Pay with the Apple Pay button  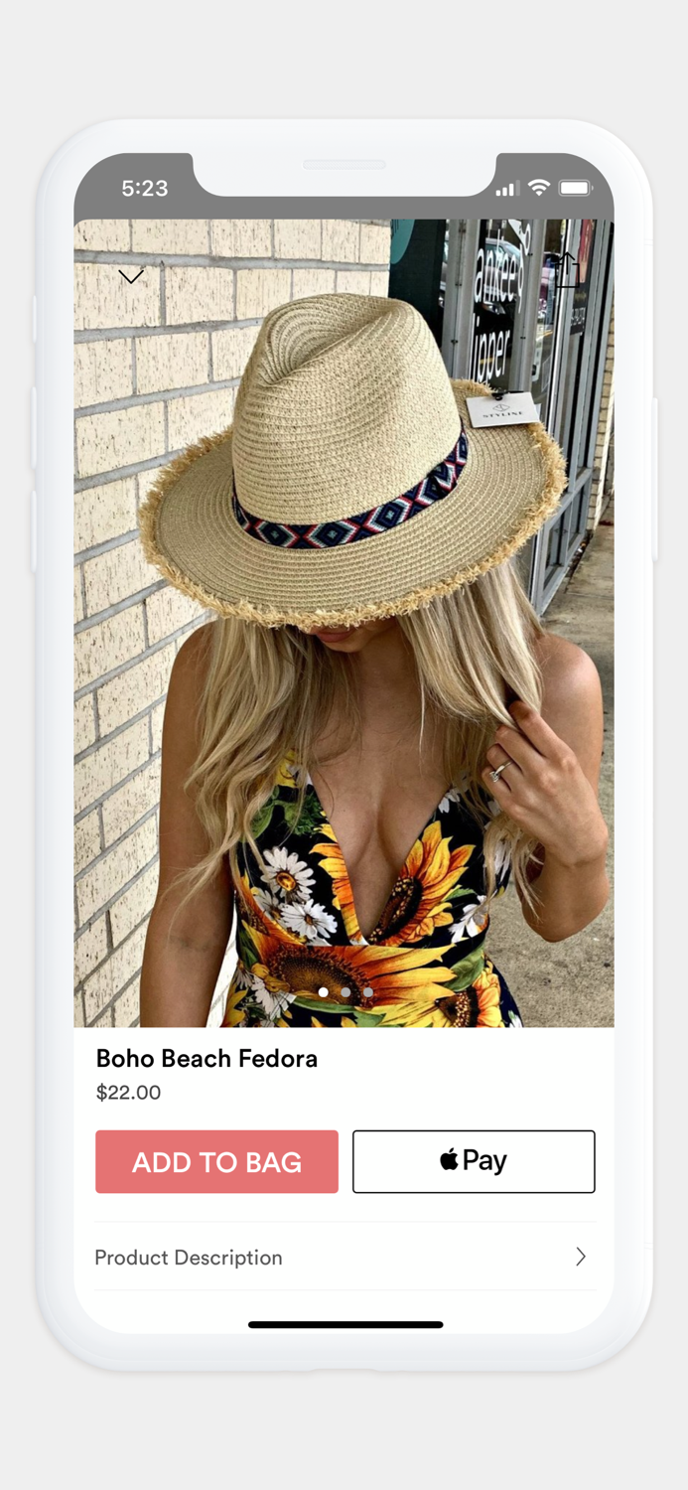(474, 1161)
